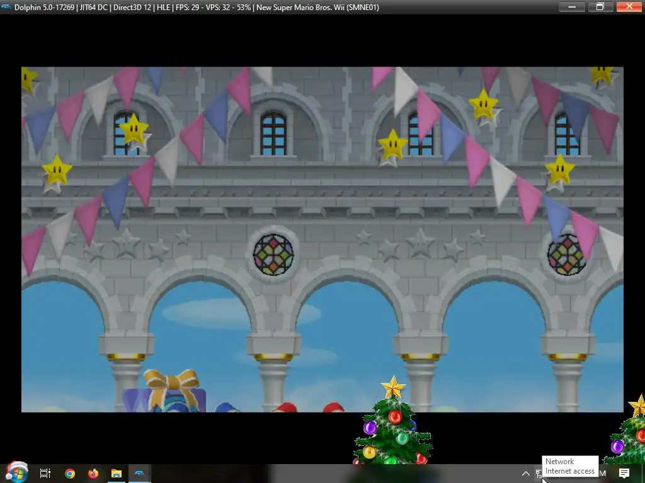Click the Dolphin logo in the title bar
The width and height of the screenshot is (645, 483).
[x=6, y=7]
